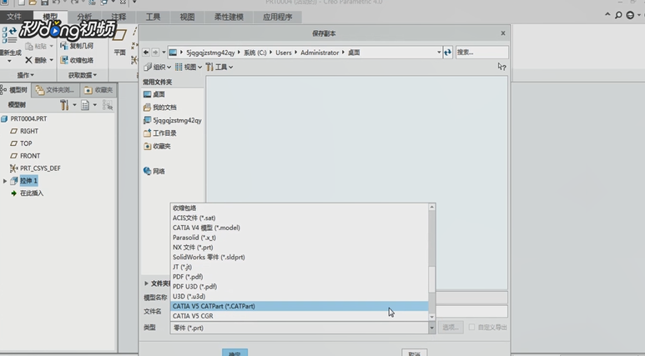This screenshot has height=356, width=645.
Task: Expand the 操作 group dropdown
Action: coord(26,75)
